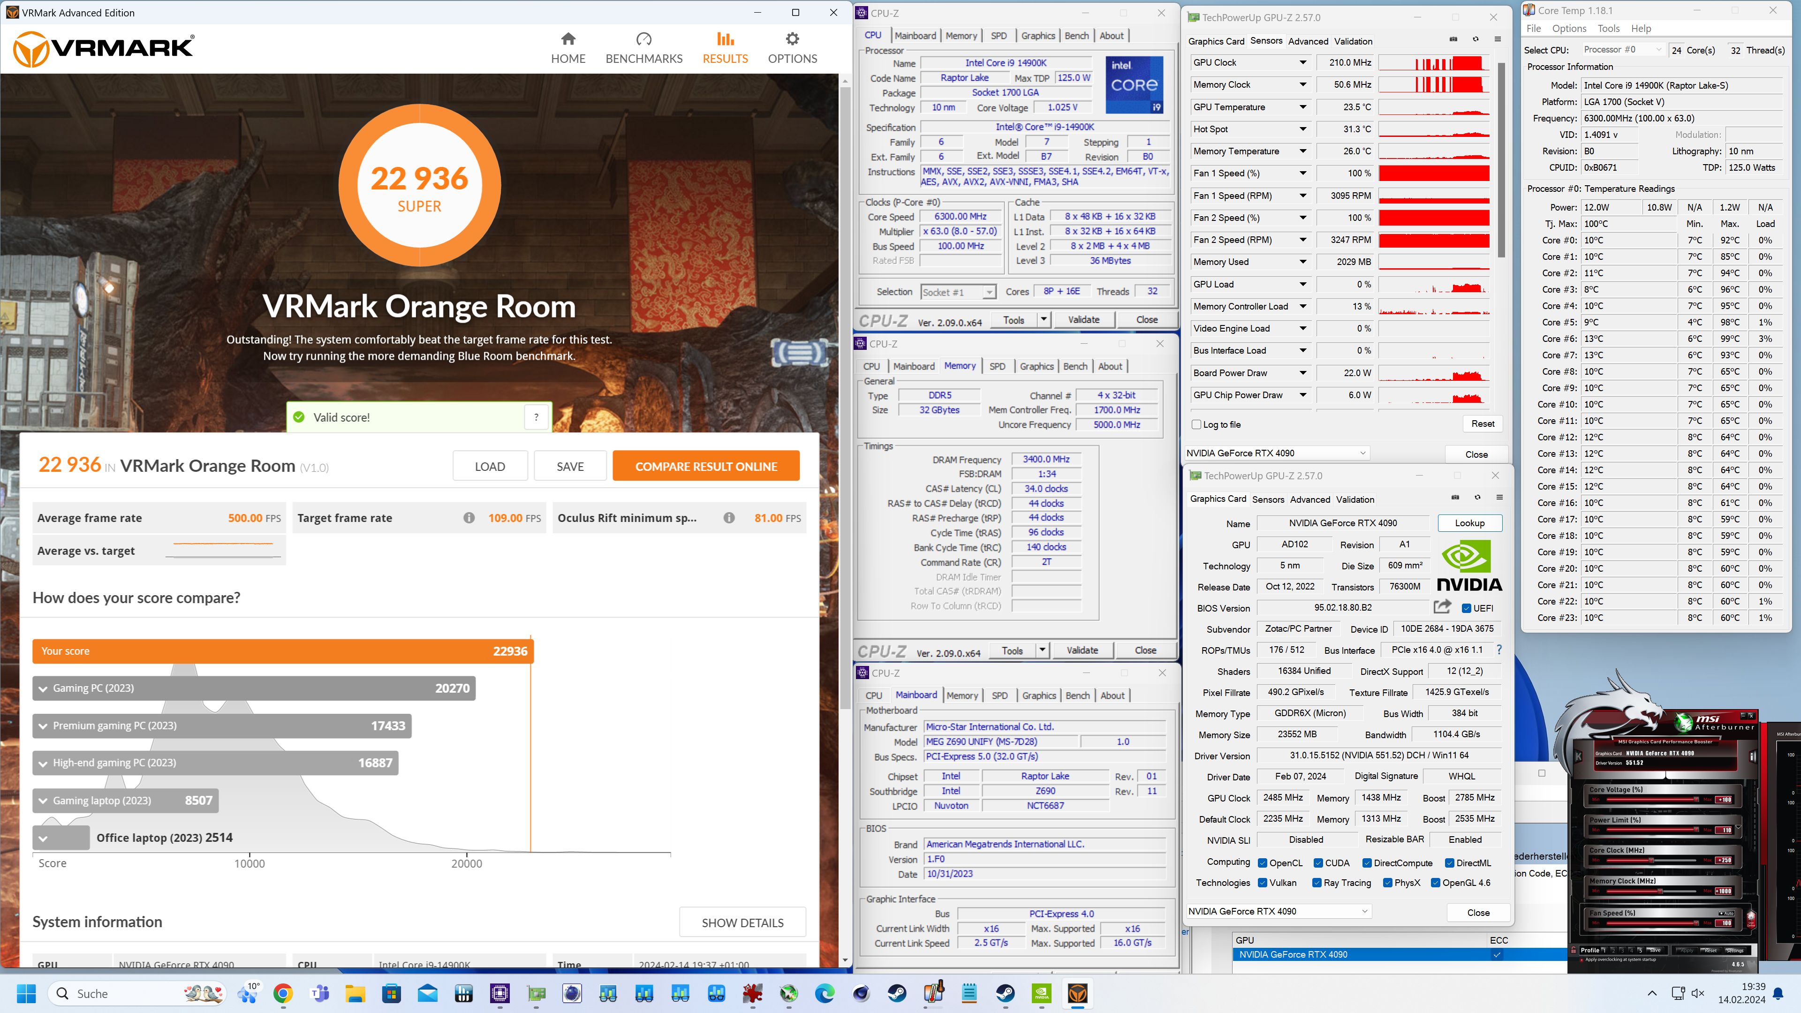Toggle Log to file checkbox in GPU-Z
Screen dimensions: 1801x1013
click(x=1196, y=424)
